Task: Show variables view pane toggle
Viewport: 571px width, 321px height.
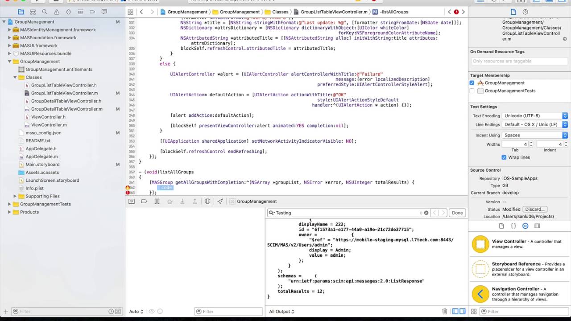Action: [455, 312]
